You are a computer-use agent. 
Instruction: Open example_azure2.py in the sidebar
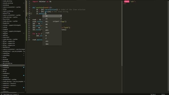pos(8,3)
